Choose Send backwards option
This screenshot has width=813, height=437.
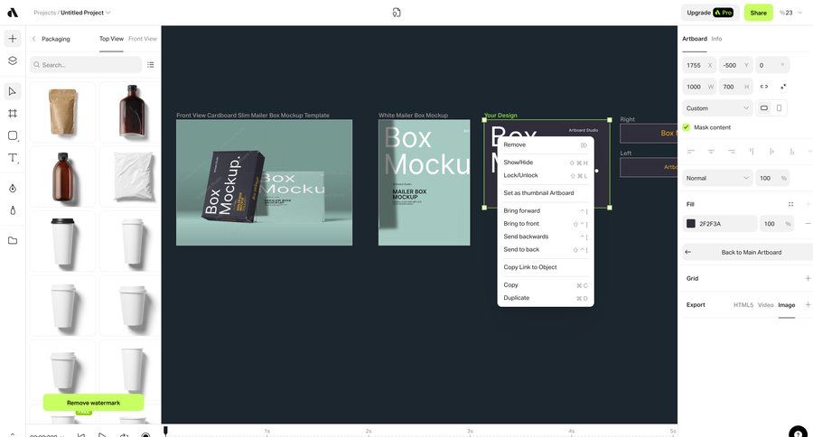(x=546, y=237)
